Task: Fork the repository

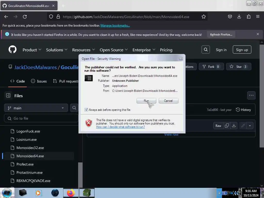Action: 211,67
